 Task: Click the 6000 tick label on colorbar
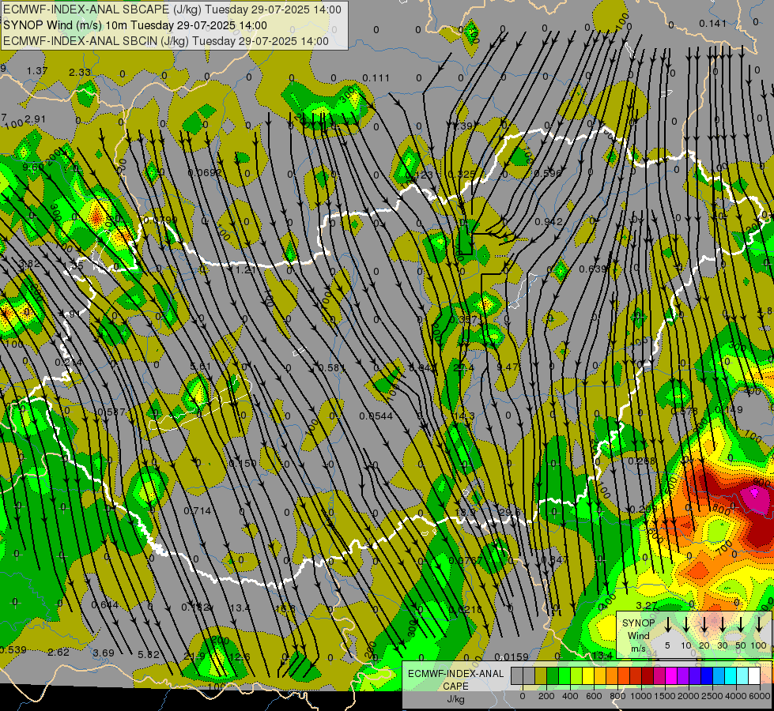tap(761, 696)
